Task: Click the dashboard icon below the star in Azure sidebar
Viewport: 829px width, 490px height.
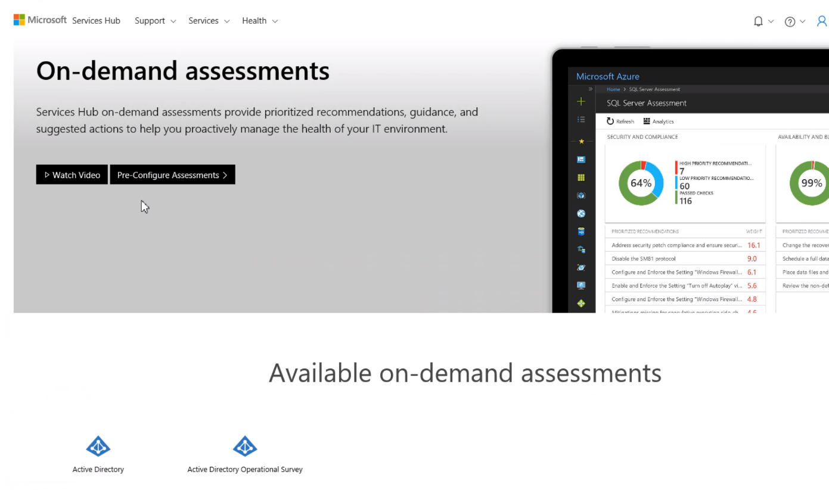Action: pyautogui.click(x=581, y=160)
